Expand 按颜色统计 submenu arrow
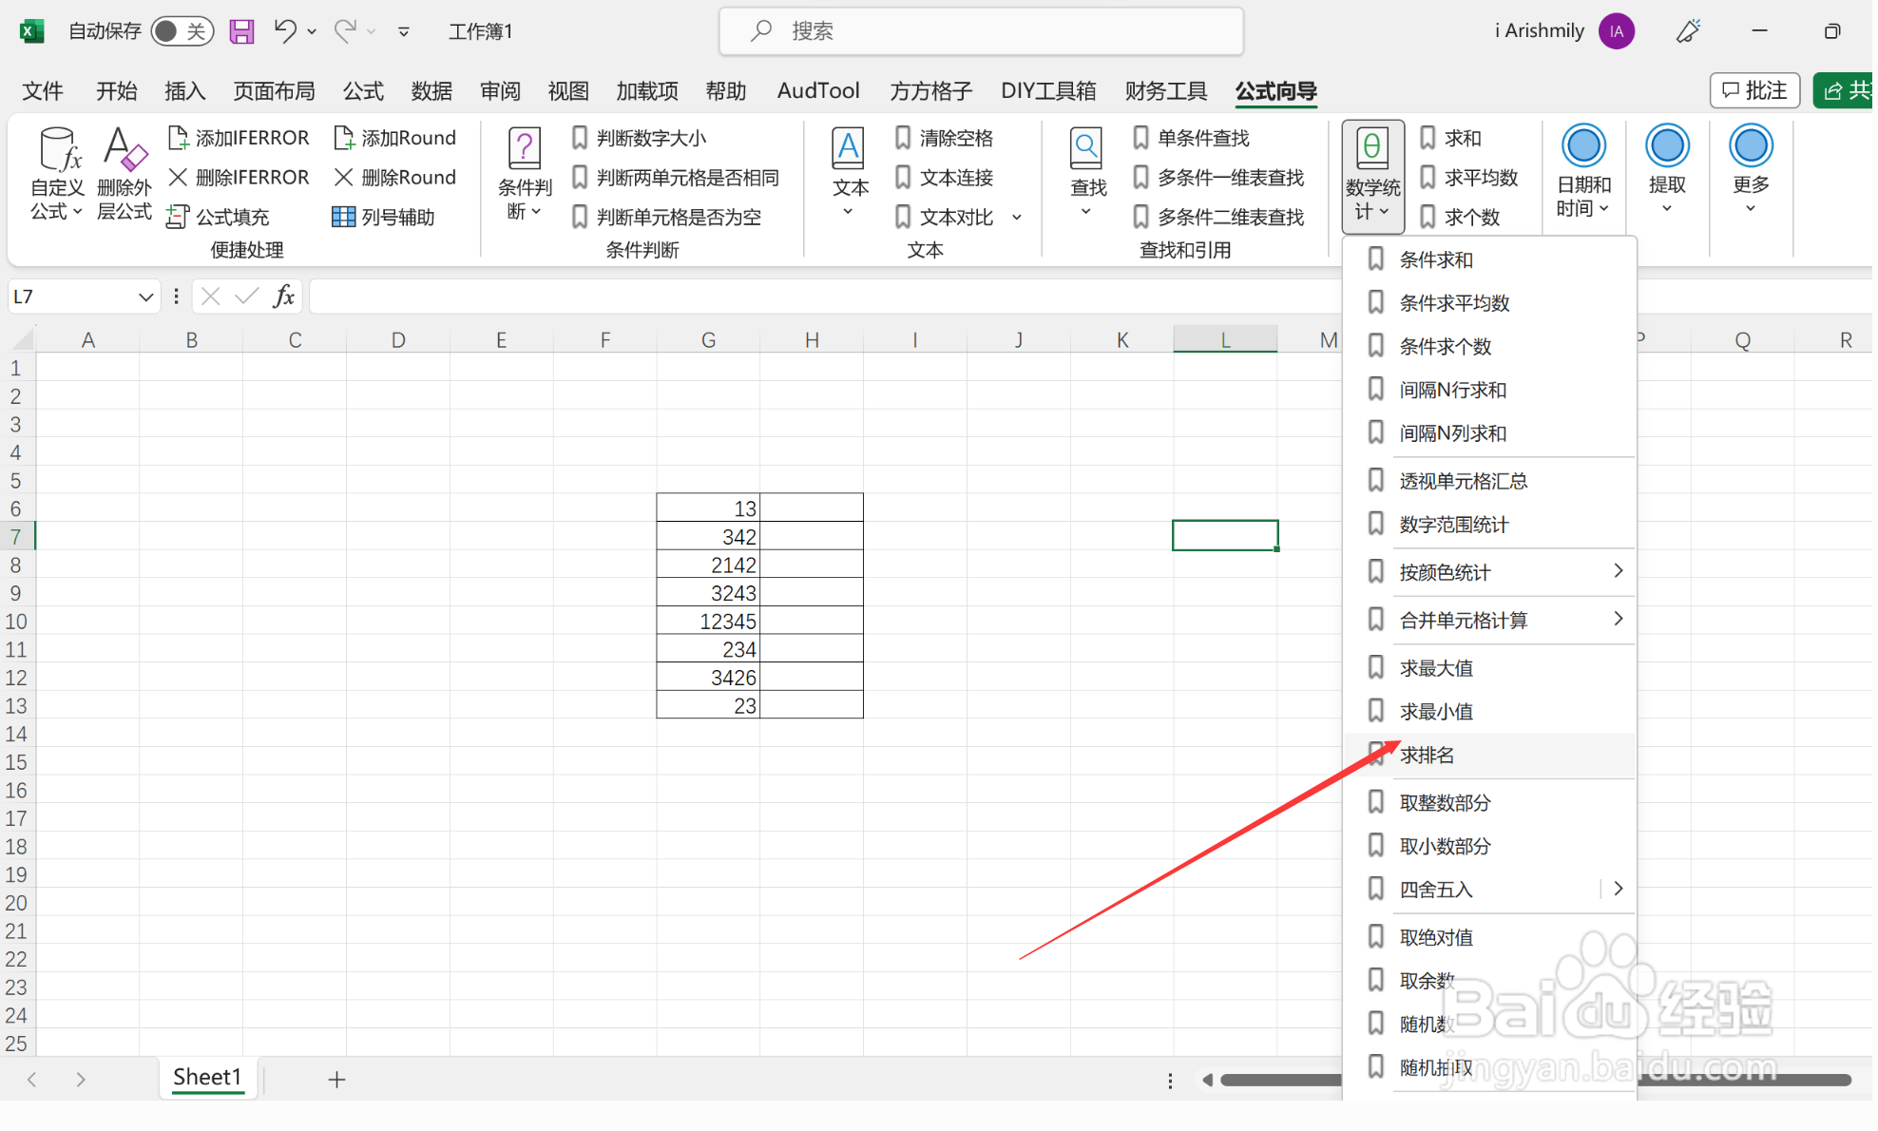This screenshot has height=1131, width=1878. coord(1618,571)
